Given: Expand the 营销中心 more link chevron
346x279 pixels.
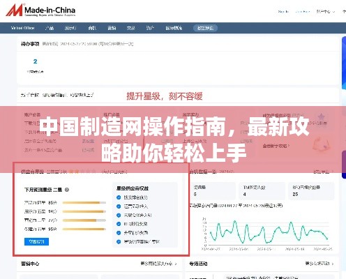Looking at the screenshot, I should click(x=176, y=264).
